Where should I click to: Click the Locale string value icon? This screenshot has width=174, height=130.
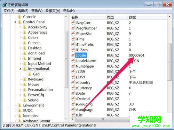pyautogui.click(x=73, y=55)
